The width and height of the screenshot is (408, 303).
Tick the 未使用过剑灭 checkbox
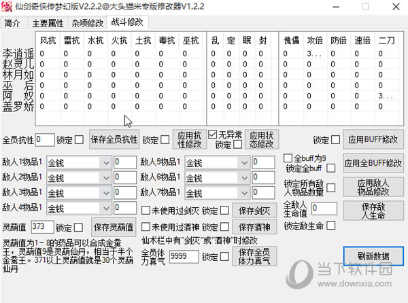[146, 210]
